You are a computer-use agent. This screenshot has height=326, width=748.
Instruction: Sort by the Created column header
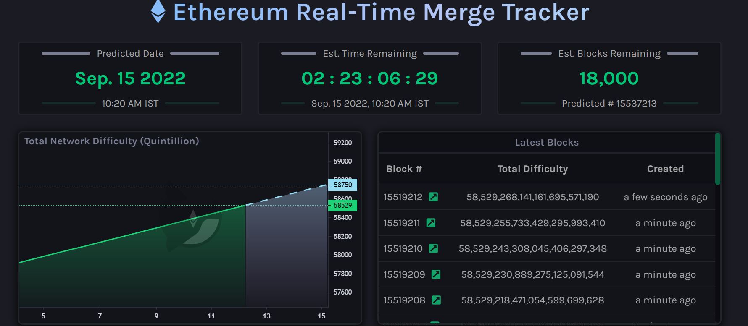[665, 169]
